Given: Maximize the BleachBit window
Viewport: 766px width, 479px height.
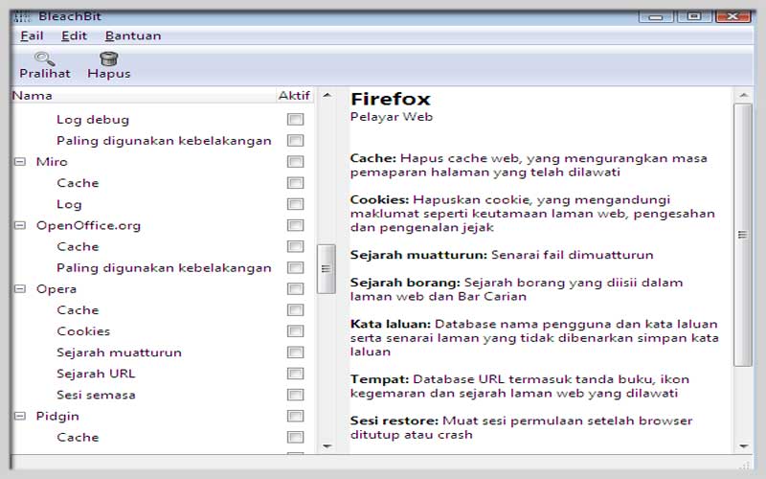Looking at the screenshot, I should pyautogui.click(x=693, y=17).
